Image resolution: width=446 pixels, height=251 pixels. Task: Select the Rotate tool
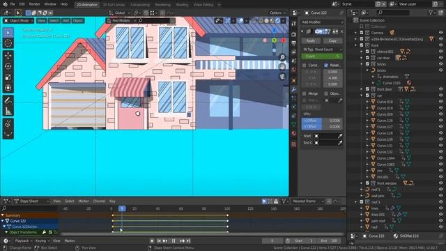8,66
